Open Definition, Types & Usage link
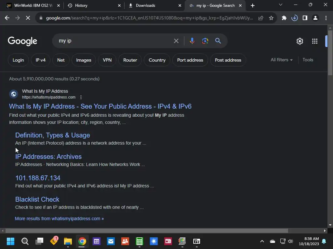Viewport: 333px width, 249px height. coord(52,135)
